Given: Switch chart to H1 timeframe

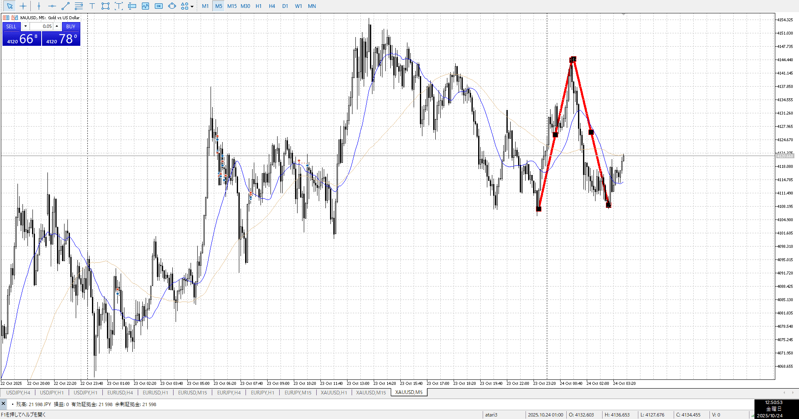Looking at the screenshot, I should [258, 6].
